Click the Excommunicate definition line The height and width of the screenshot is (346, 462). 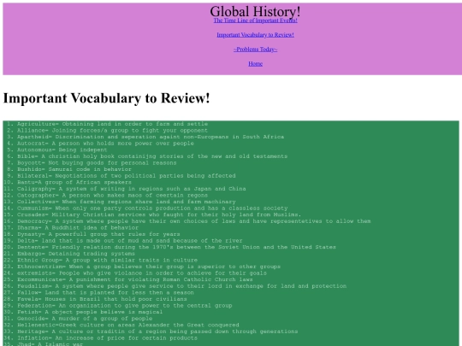point(134,279)
